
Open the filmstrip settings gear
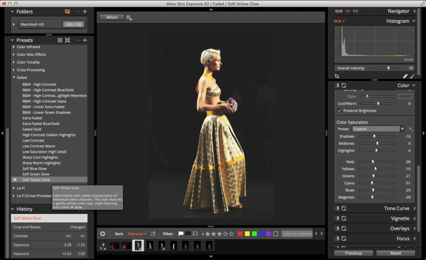pos(103,234)
